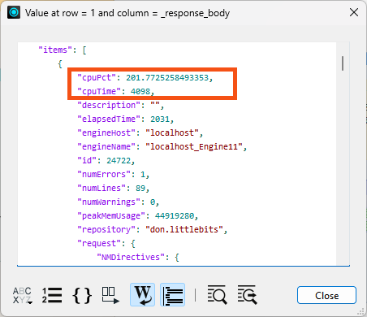Click the vertical scrollbar thumb
The height and width of the screenshot is (317, 367).
click(x=343, y=63)
